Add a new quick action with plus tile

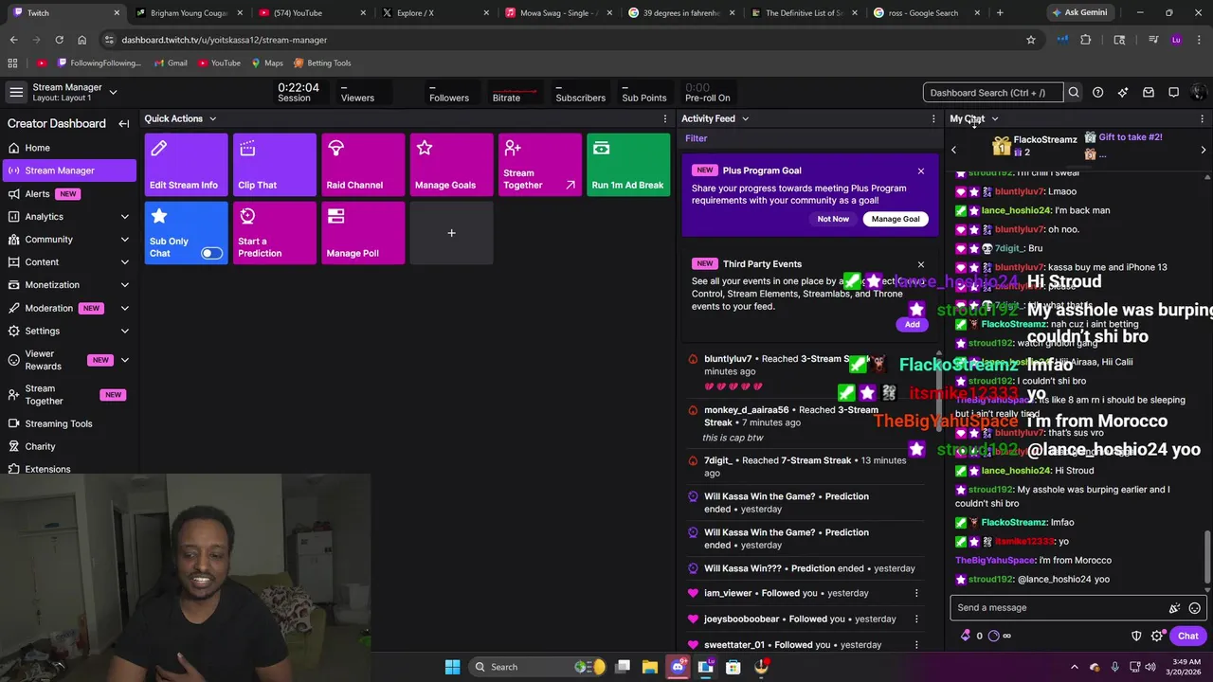point(452,233)
